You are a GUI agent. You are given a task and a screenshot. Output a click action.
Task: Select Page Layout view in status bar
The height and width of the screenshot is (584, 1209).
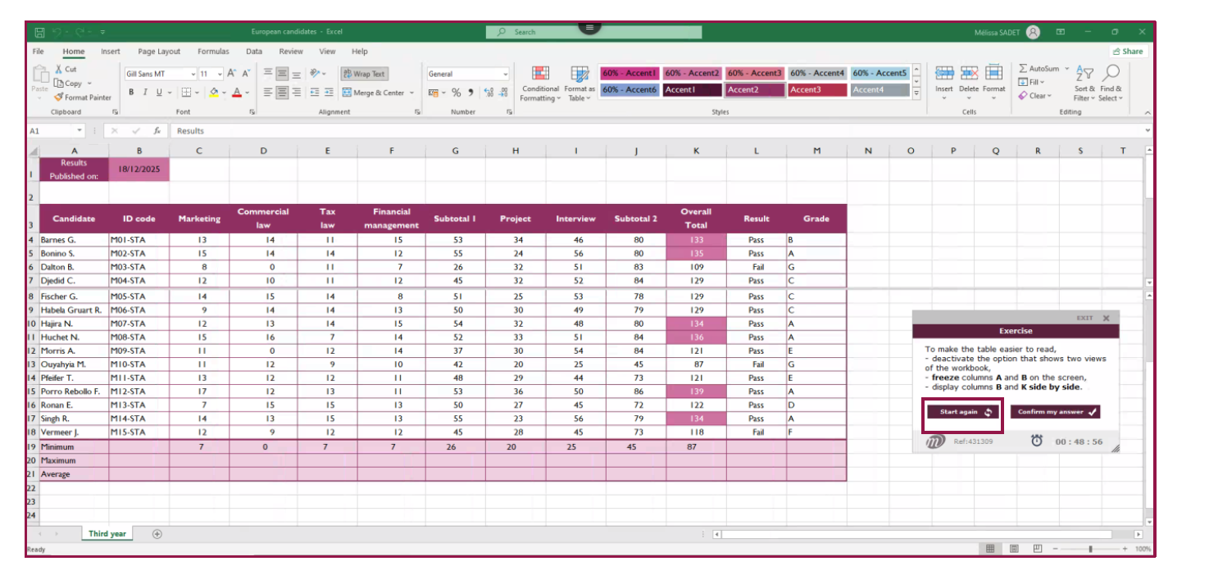(1014, 549)
